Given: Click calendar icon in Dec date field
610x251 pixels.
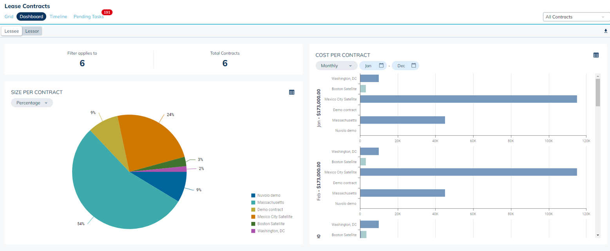Looking at the screenshot, I should click(414, 66).
